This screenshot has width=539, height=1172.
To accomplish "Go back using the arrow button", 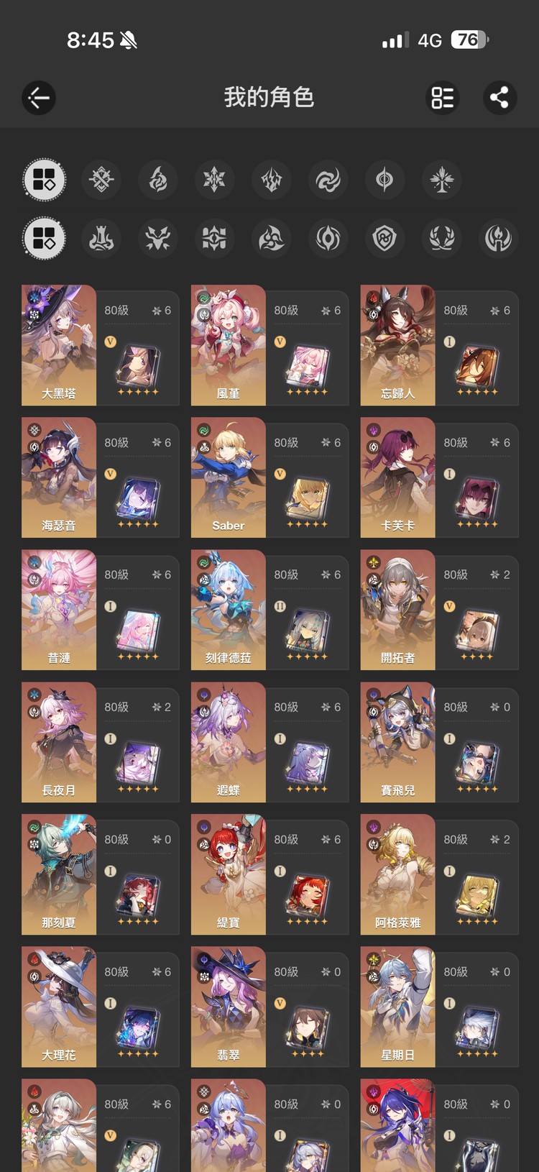I will tap(39, 98).
